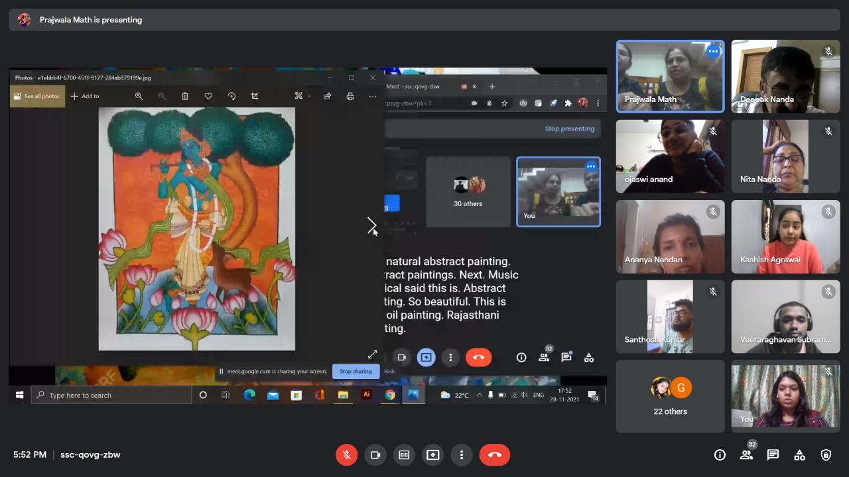
Task: Open the chat panel at bottom right
Action: tap(773, 455)
